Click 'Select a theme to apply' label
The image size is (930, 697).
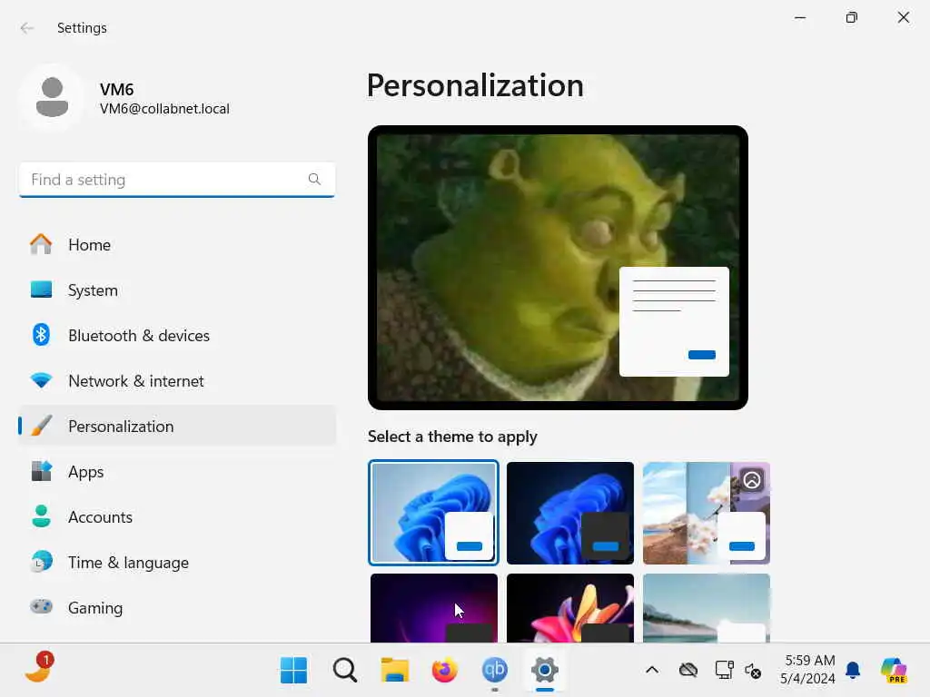[x=452, y=437]
